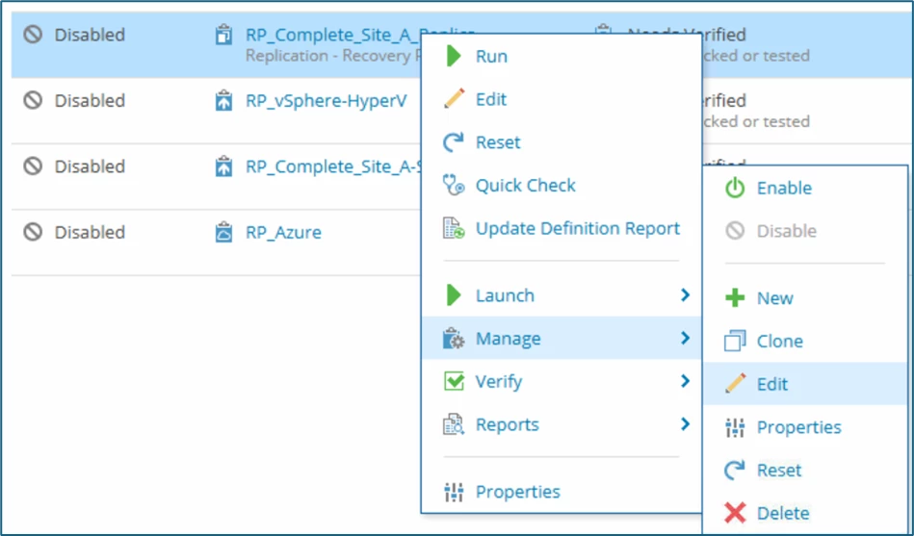Screen dimensions: 914x536
Task: Click the greyed-out Disable option
Action: point(786,231)
